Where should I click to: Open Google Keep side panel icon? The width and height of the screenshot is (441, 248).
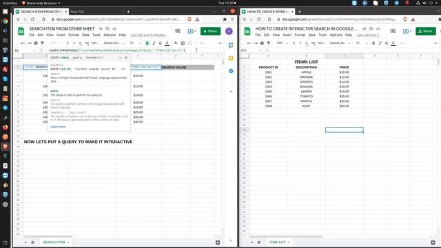(231, 58)
